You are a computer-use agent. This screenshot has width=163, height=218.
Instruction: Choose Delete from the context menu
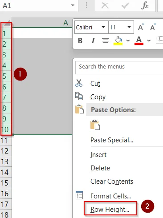coord(100,168)
